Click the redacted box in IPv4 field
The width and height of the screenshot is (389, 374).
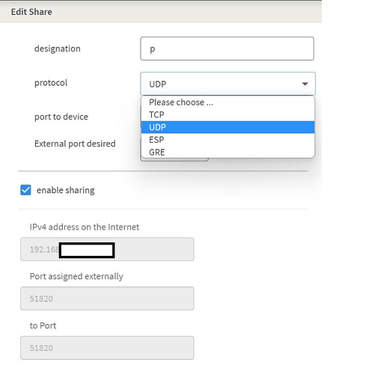click(x=87, y=250)
